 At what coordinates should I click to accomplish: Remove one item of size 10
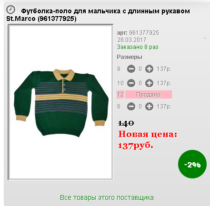click(131, 83)
